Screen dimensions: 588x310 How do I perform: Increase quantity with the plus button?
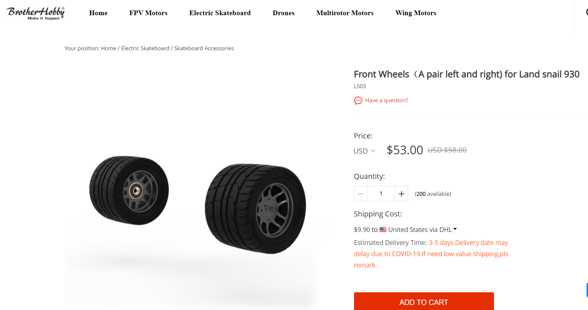(x=401, y=194)
